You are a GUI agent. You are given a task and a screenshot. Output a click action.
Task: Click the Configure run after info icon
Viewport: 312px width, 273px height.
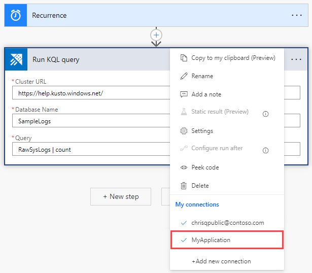[265, 150]
